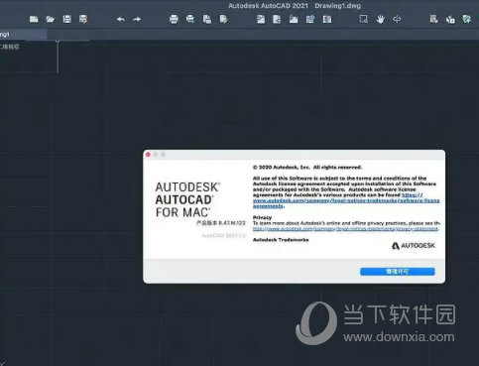Click the blue 管理许可 button
This screenshot has height=366, width=479.
coord(398,272)
